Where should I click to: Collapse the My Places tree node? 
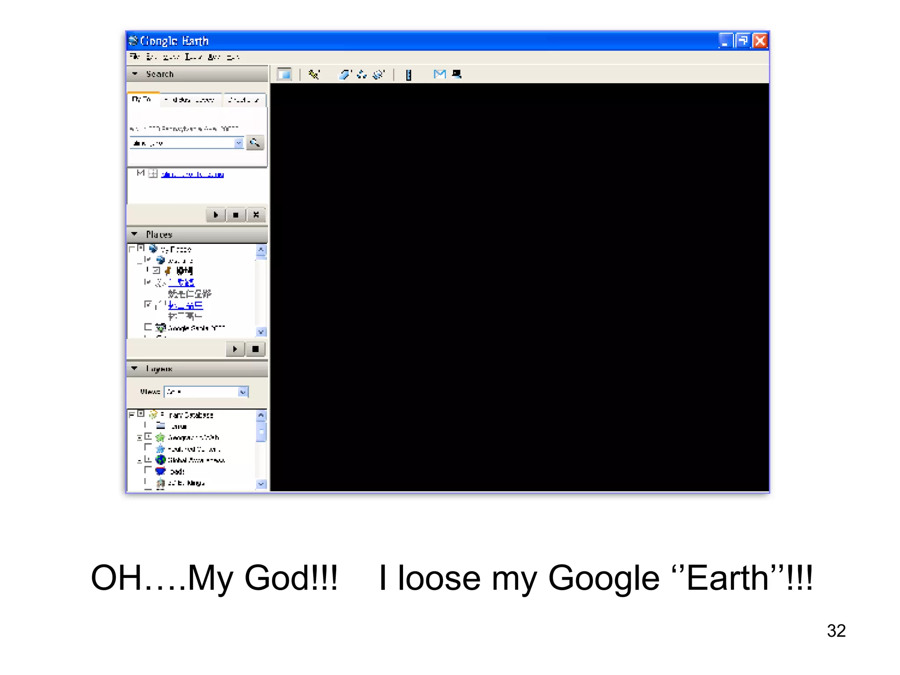click(x=131, y=249)
